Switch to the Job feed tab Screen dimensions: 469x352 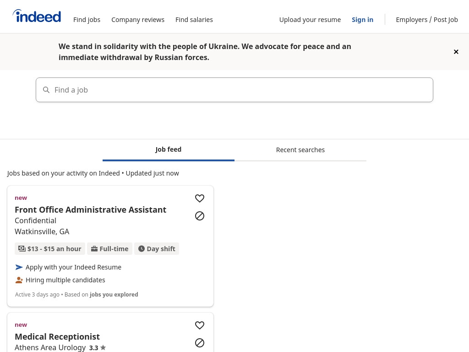[x=169, y=150]
